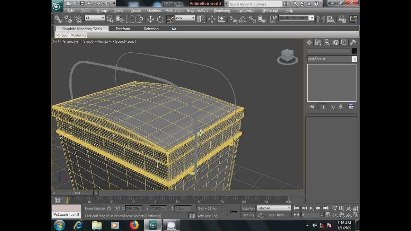The height and width of the screenshot is (231, 411).
Task: Click the Select and Manipulate icon
Action: 212,19
